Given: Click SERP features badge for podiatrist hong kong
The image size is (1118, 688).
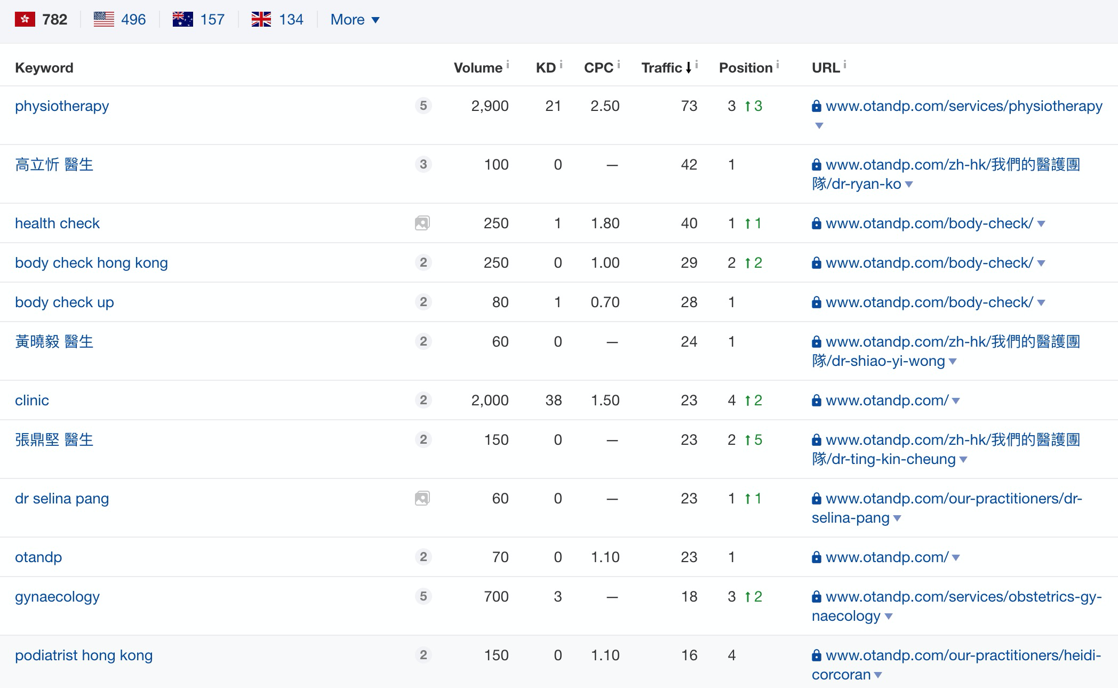Looking at the screenshot, I should 423,655.
